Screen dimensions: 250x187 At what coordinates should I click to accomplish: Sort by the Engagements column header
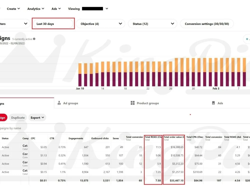(x=76, y=138)
